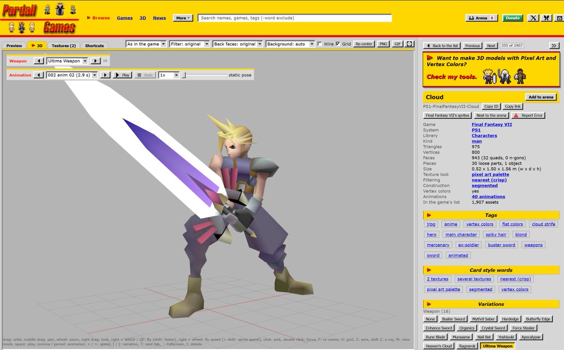Screen dimensions: 564x350
Task: Open the PS1 system link
Action: [476, 130]
